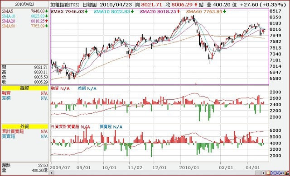290x176 pixels.
Task: Click the +27.60 (+0.35%) change value
Action: pos(263,5)
